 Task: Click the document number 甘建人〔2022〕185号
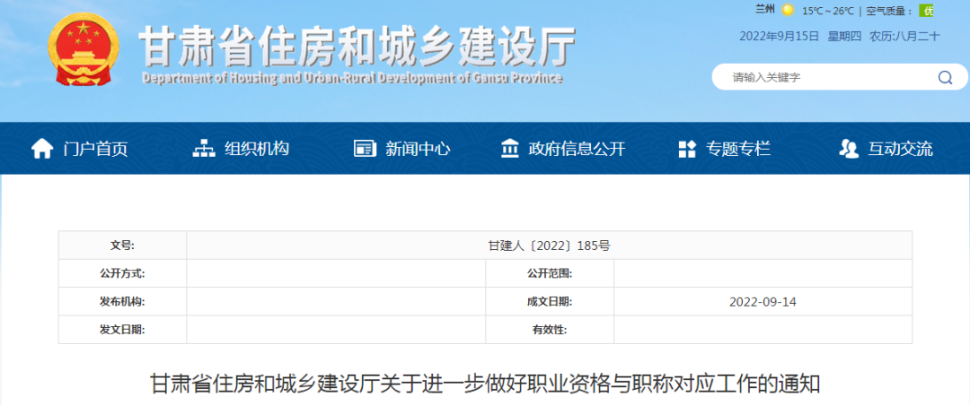coord(549,246)
